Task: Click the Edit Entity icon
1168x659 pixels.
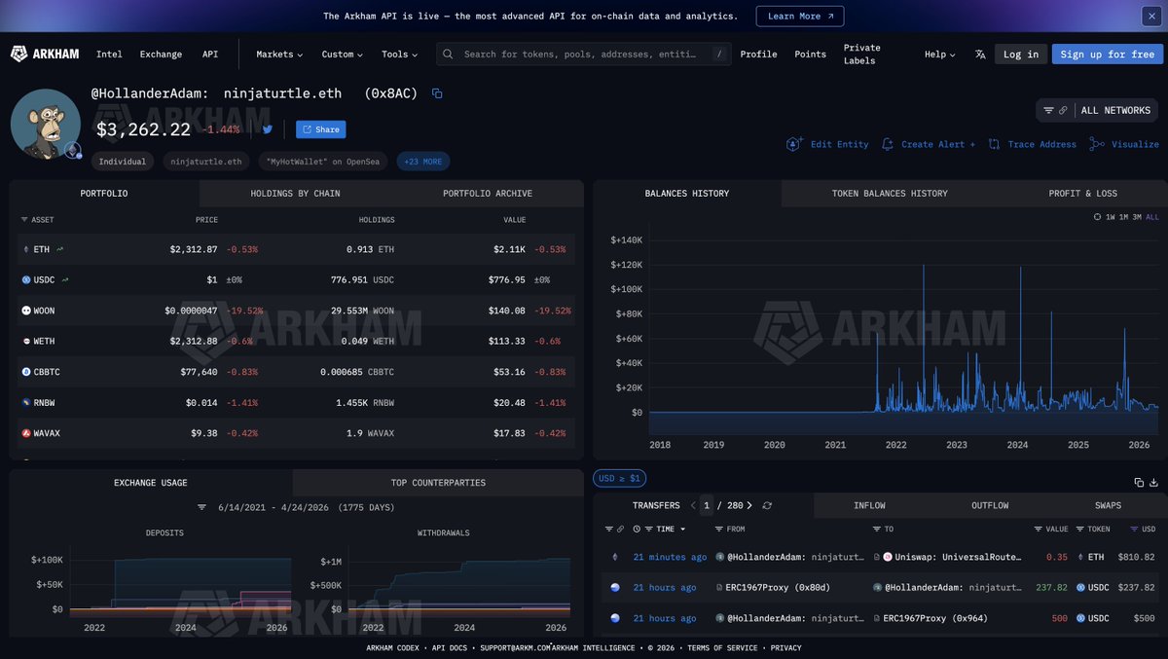Action: [794, 143]
